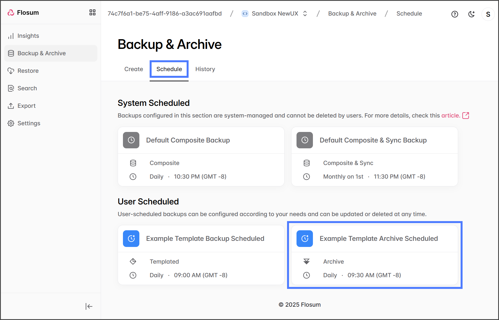
Task: Open Search in the sidebar
Action: 27,88
